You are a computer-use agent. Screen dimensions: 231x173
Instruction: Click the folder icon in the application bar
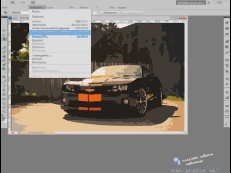pos(13,2)
